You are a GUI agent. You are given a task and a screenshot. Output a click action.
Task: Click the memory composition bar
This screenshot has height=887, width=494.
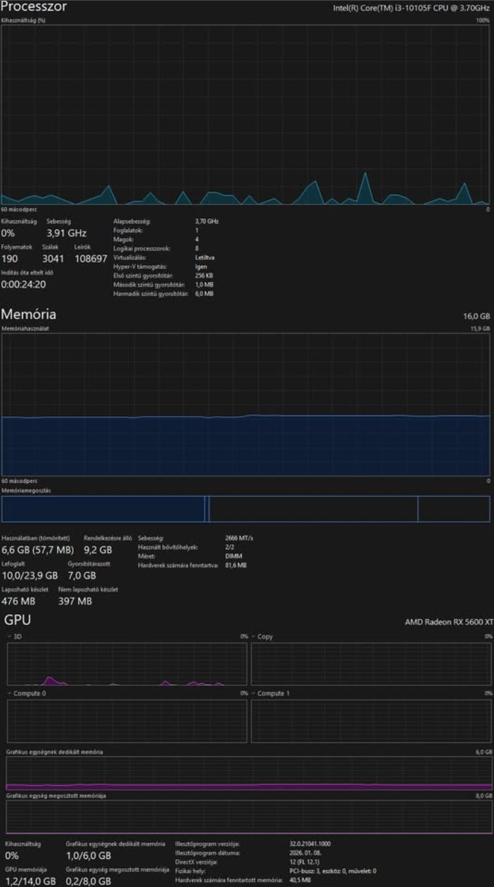(x=245, y=509)
